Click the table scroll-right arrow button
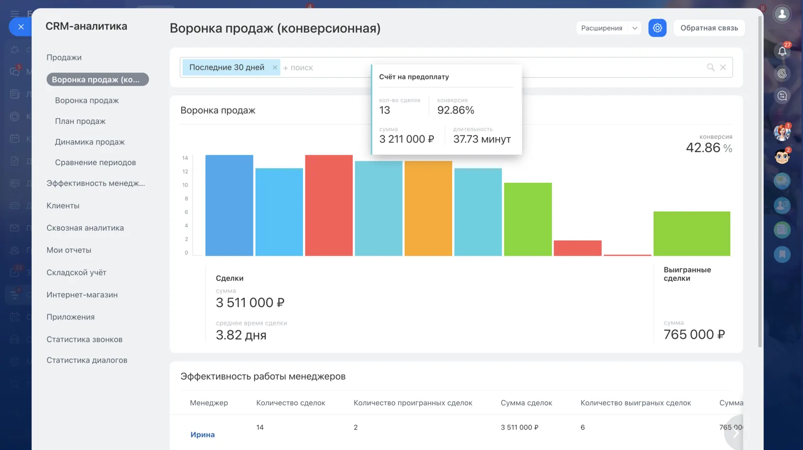 [735, 434]
